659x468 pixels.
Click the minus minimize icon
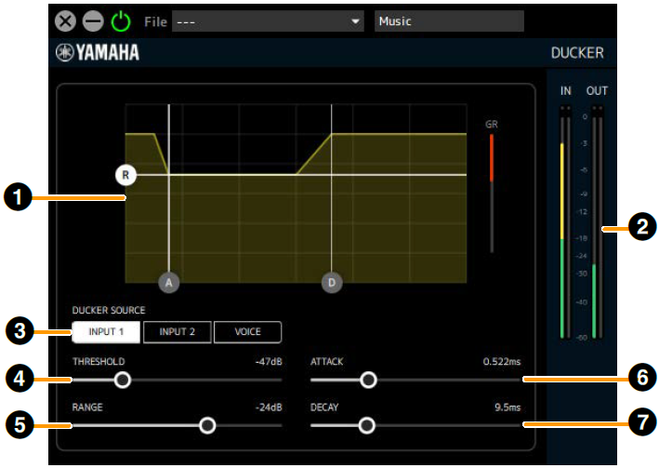pyautogui.click(x=94, y=20)
